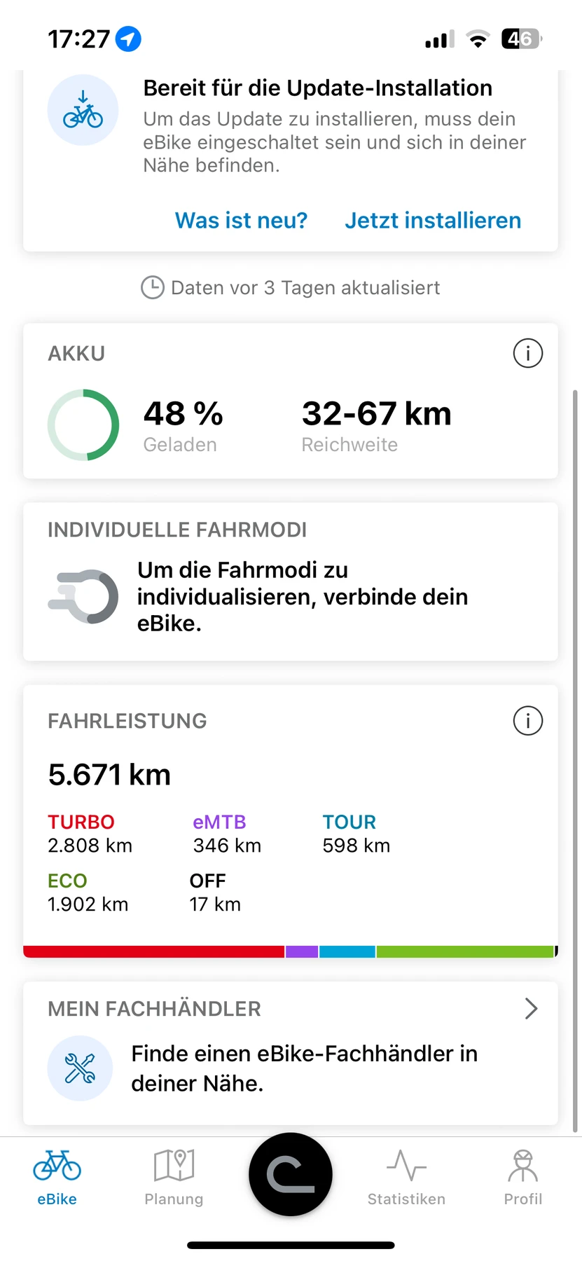The height and width of the screenshot is (1261, 582).
Task: Open the Profil tab
Action: (523, 1177)
